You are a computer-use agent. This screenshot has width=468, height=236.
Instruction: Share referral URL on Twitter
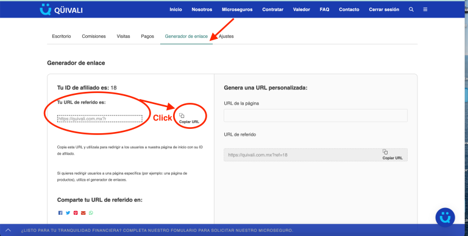68,213
